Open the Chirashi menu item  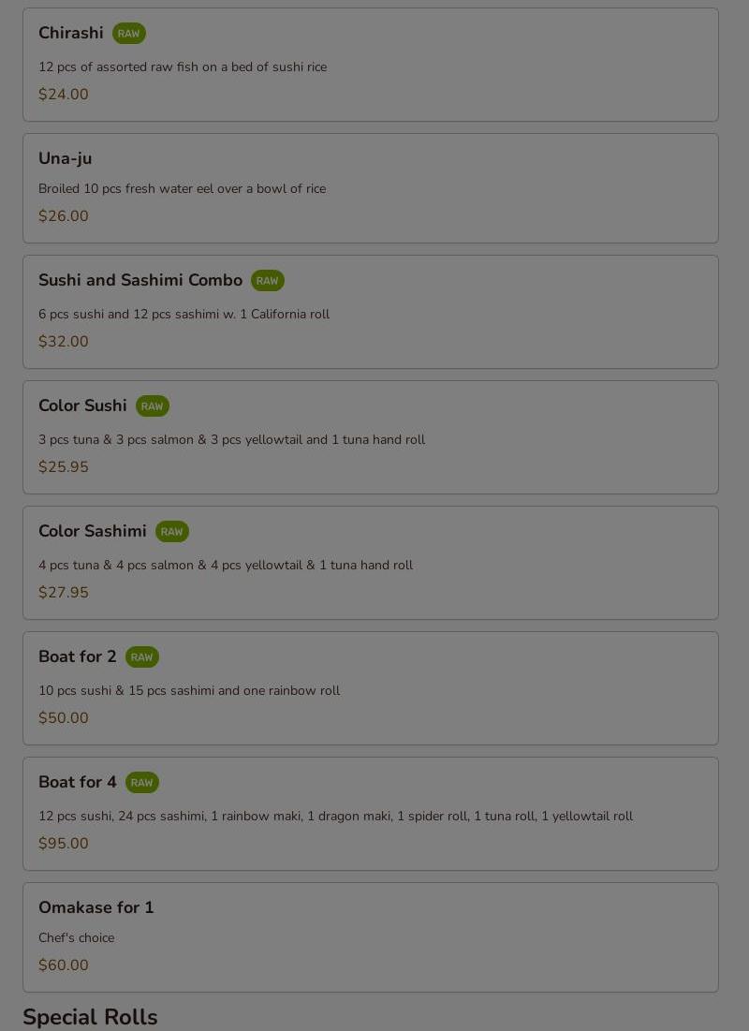(71, 33)
